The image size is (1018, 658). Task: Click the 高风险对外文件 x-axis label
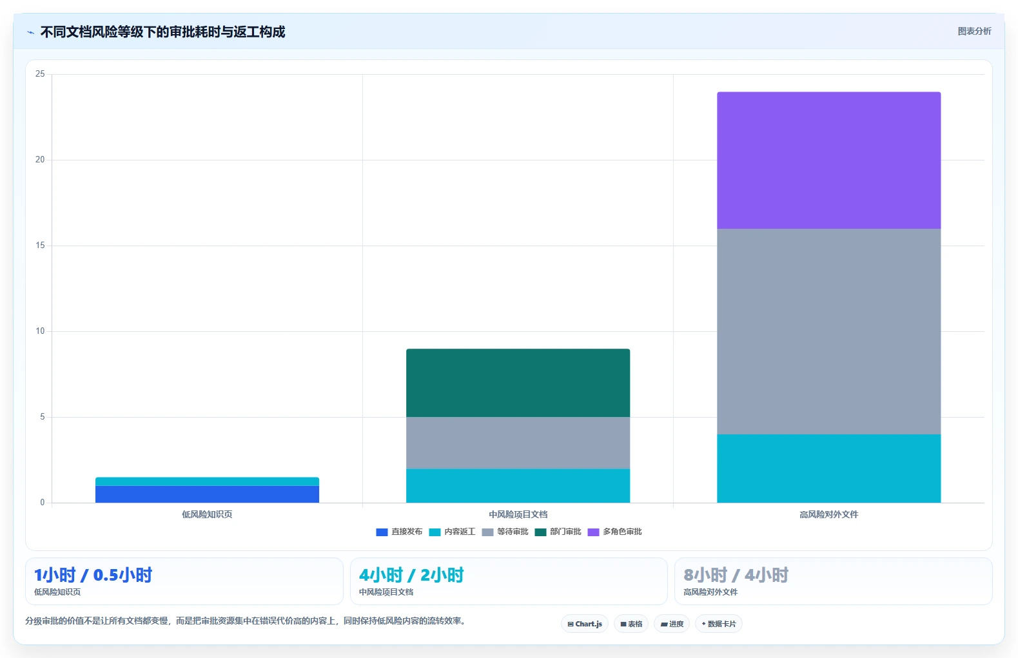pos(828,514)
